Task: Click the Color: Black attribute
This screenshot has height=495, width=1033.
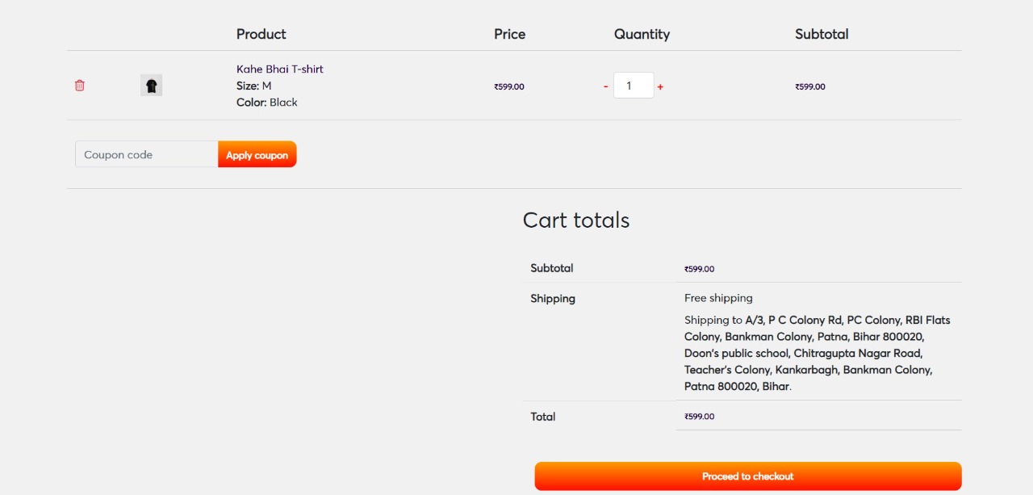Action: point(266,103)
